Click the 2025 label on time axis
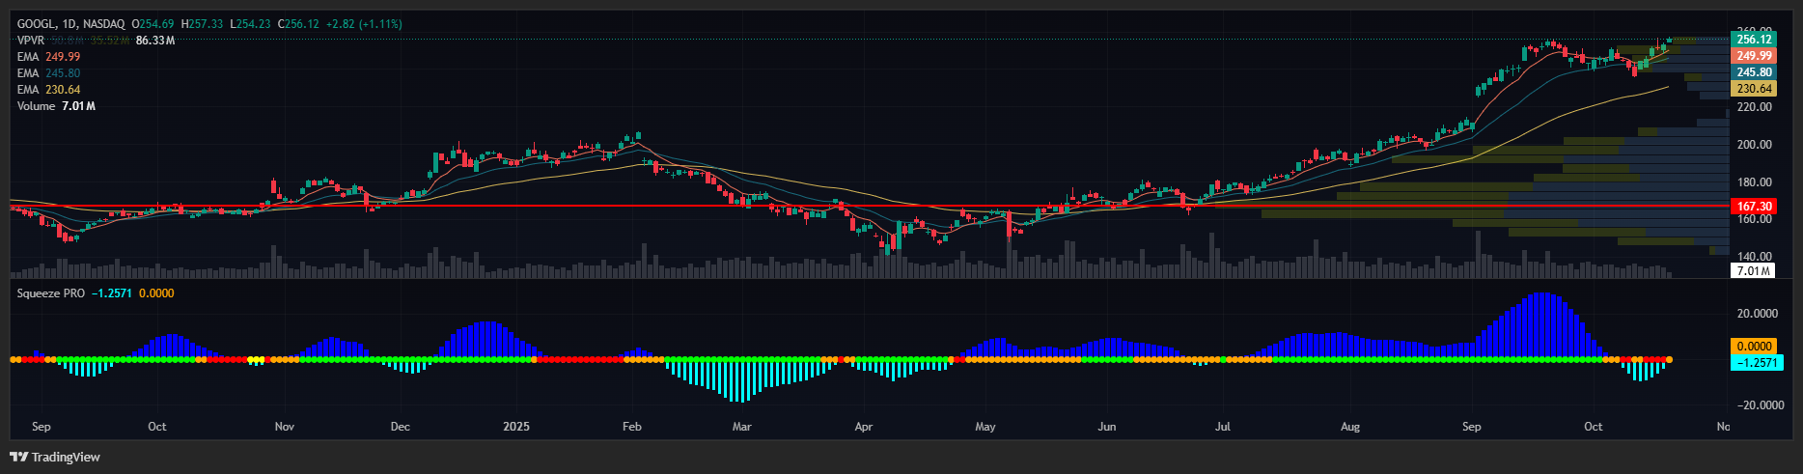1803x474 pixels. click(516, 427)
